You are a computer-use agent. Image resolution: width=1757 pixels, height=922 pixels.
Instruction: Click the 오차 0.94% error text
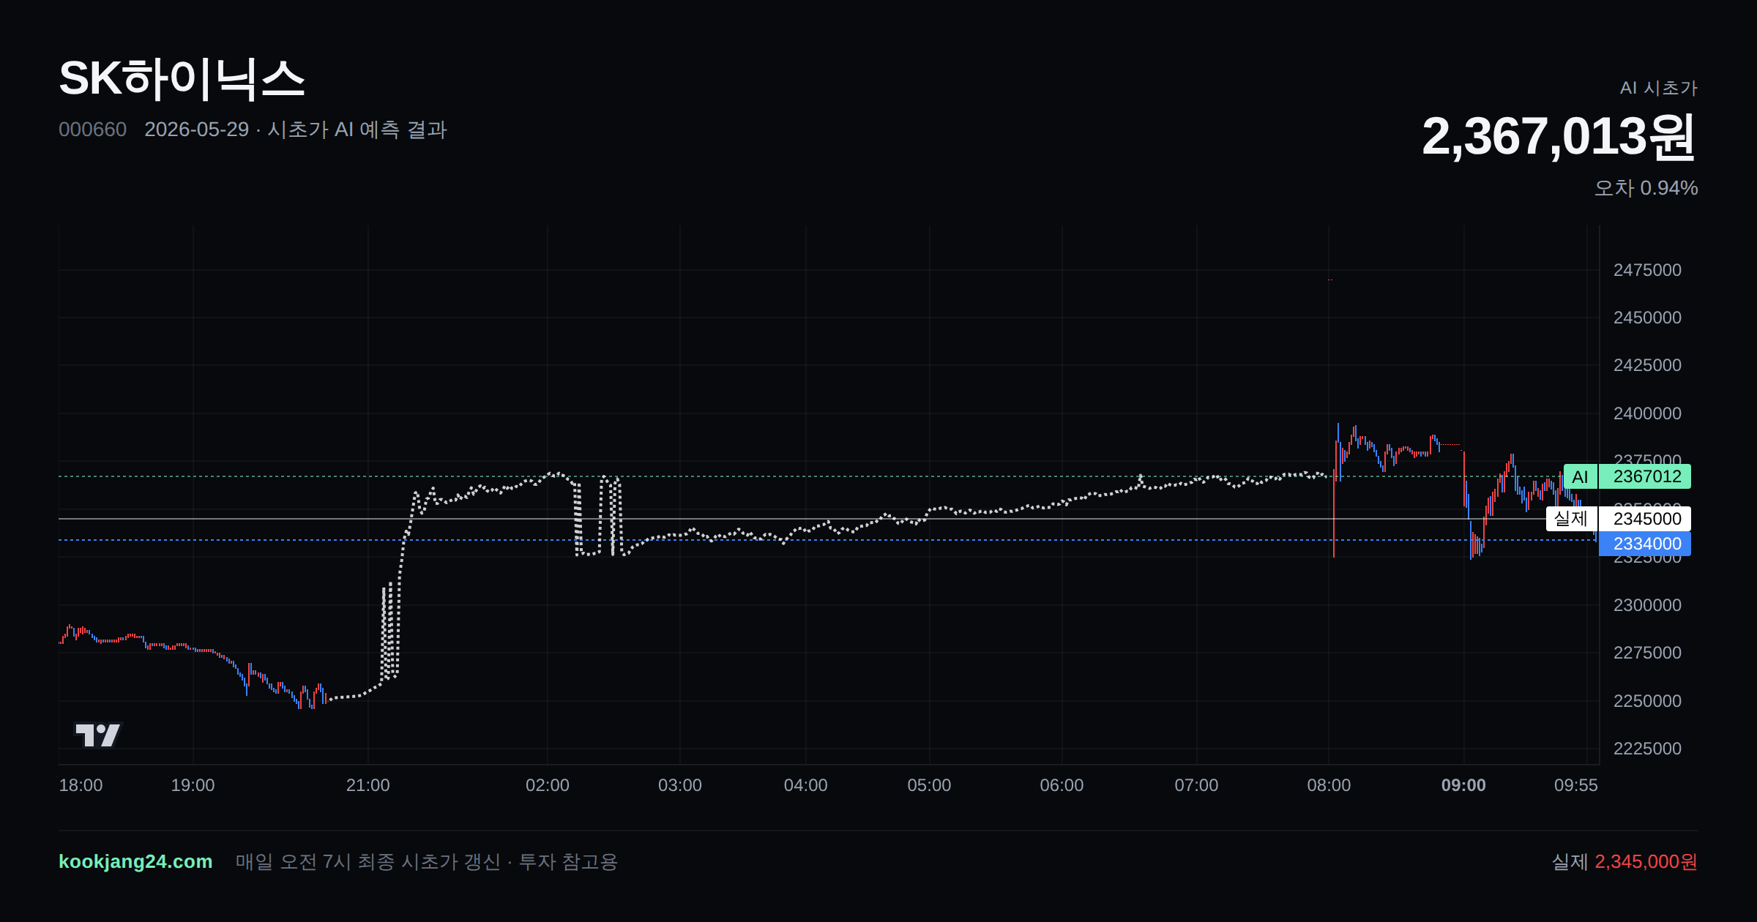(1646, 188)
